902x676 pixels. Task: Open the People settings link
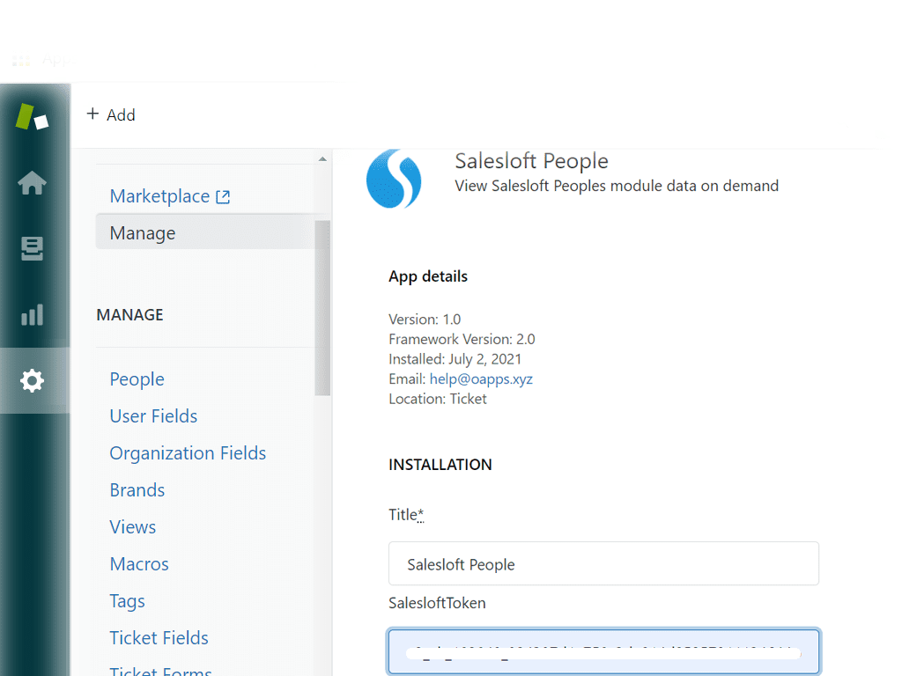(137, 379)
